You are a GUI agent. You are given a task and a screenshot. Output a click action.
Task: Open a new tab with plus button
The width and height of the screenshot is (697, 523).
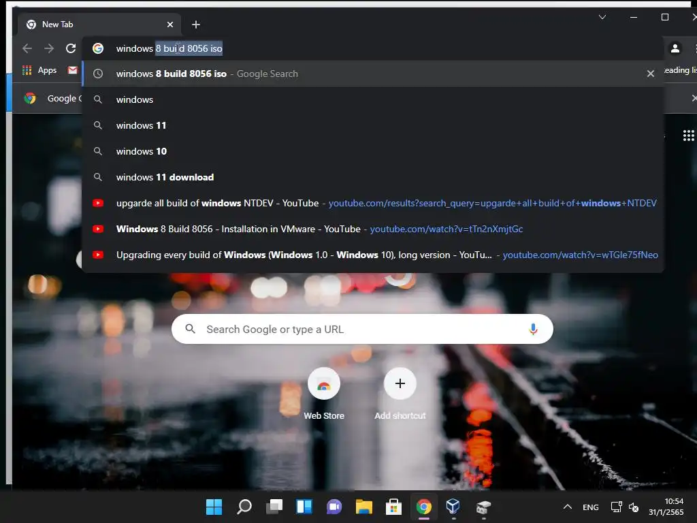[x=196, y=25]
